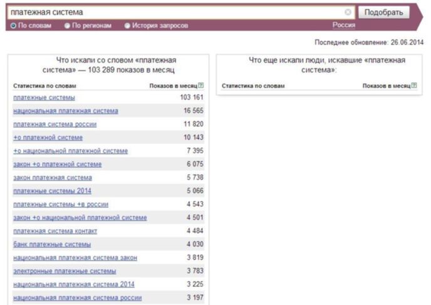Click the value '3 819'
431x305 pixels.
[195, 257]
